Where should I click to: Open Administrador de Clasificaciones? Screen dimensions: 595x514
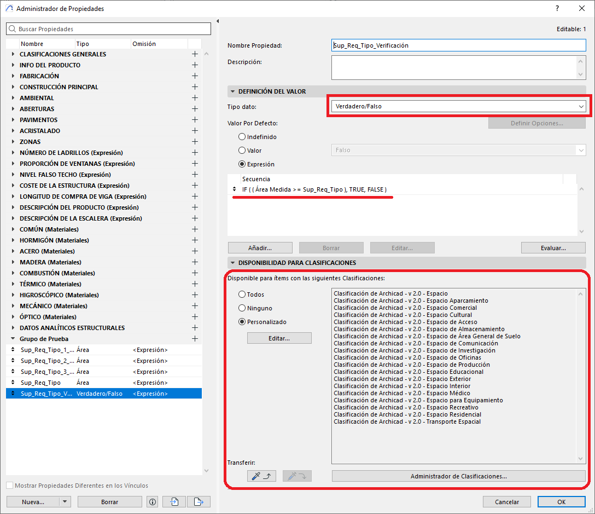458,476
